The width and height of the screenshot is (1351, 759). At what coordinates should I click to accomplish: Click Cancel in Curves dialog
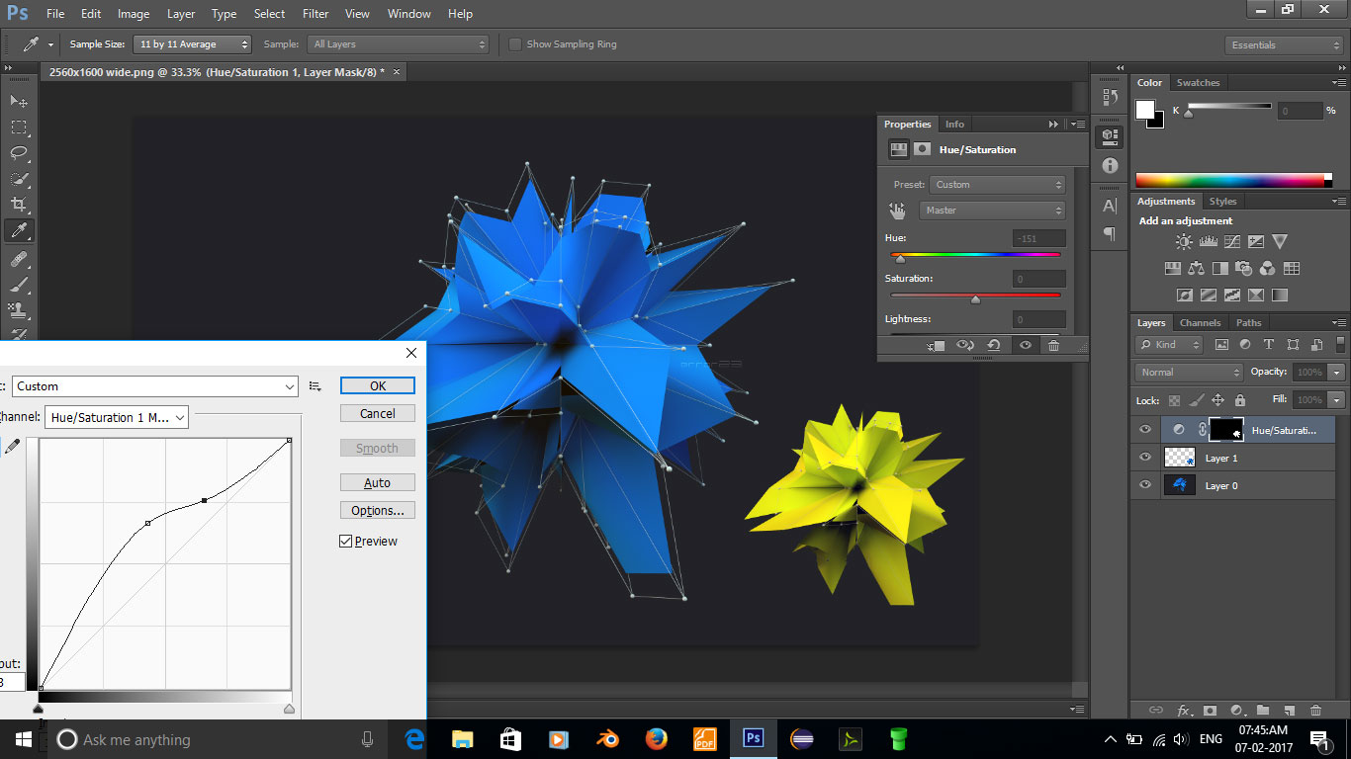[x=378, y=413]
